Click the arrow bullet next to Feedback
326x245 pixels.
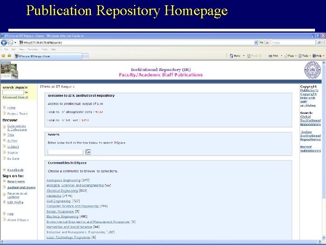(4, 169)
